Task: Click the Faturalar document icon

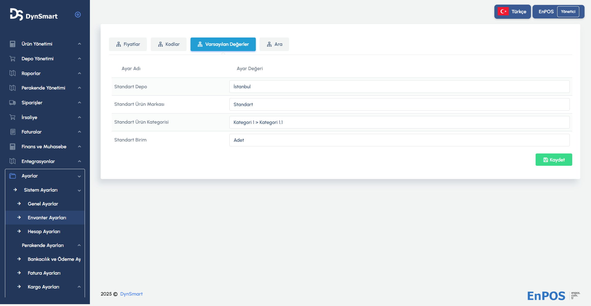Action: (13, 132)
